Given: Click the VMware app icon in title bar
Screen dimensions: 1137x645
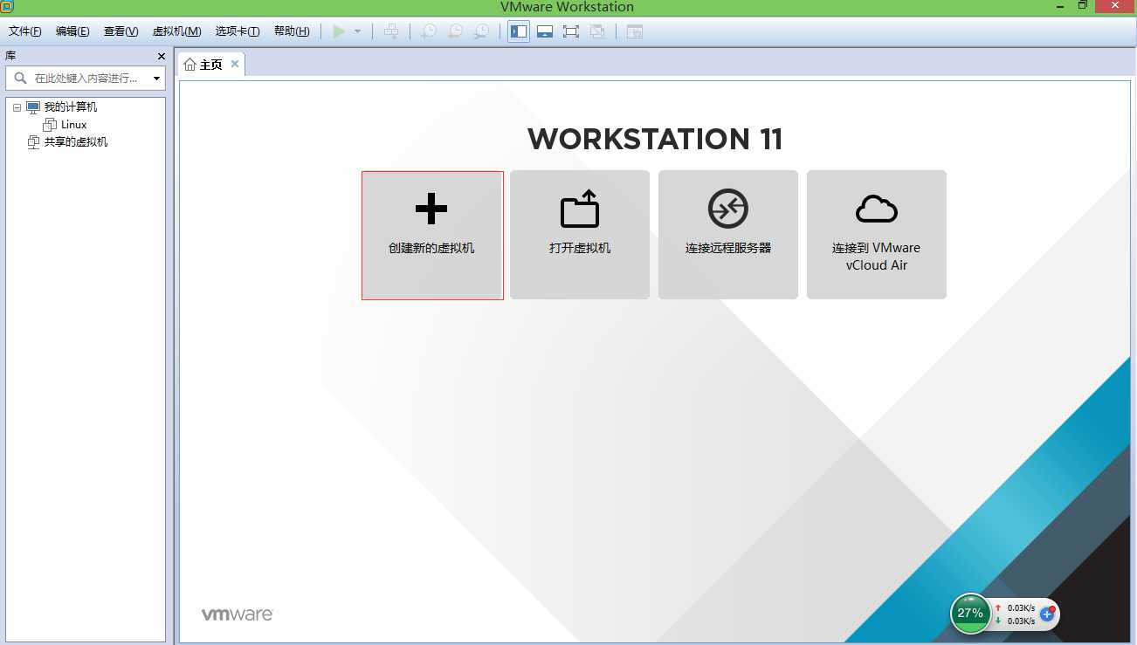Looking at the screenshot, I should click(7, 6).
